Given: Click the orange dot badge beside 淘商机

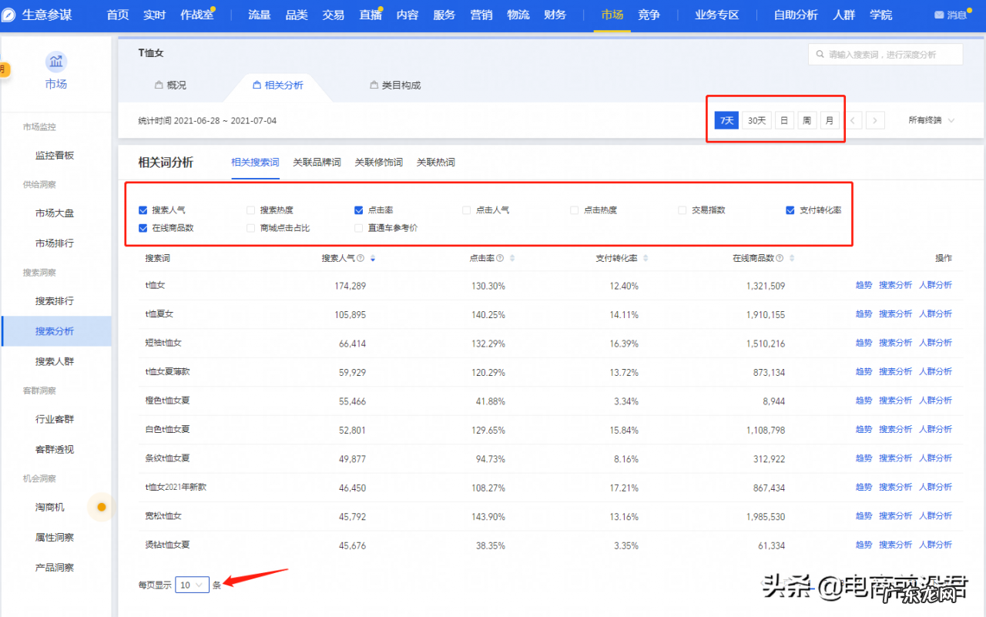Looking at the screenshot, I should [101, 507].
